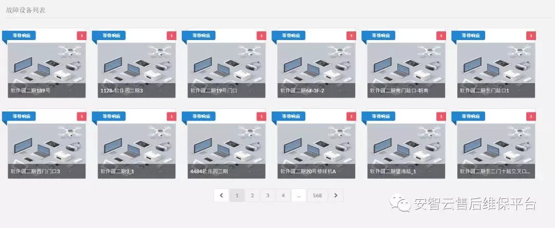Click 等待响应 ribbon on 软件园二期20号楼球机A

click(291, 117)
